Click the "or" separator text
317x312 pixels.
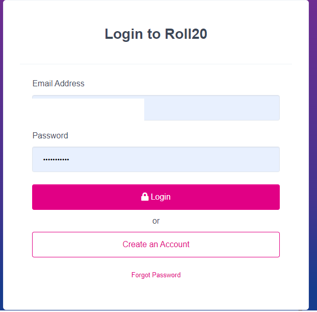156,221
